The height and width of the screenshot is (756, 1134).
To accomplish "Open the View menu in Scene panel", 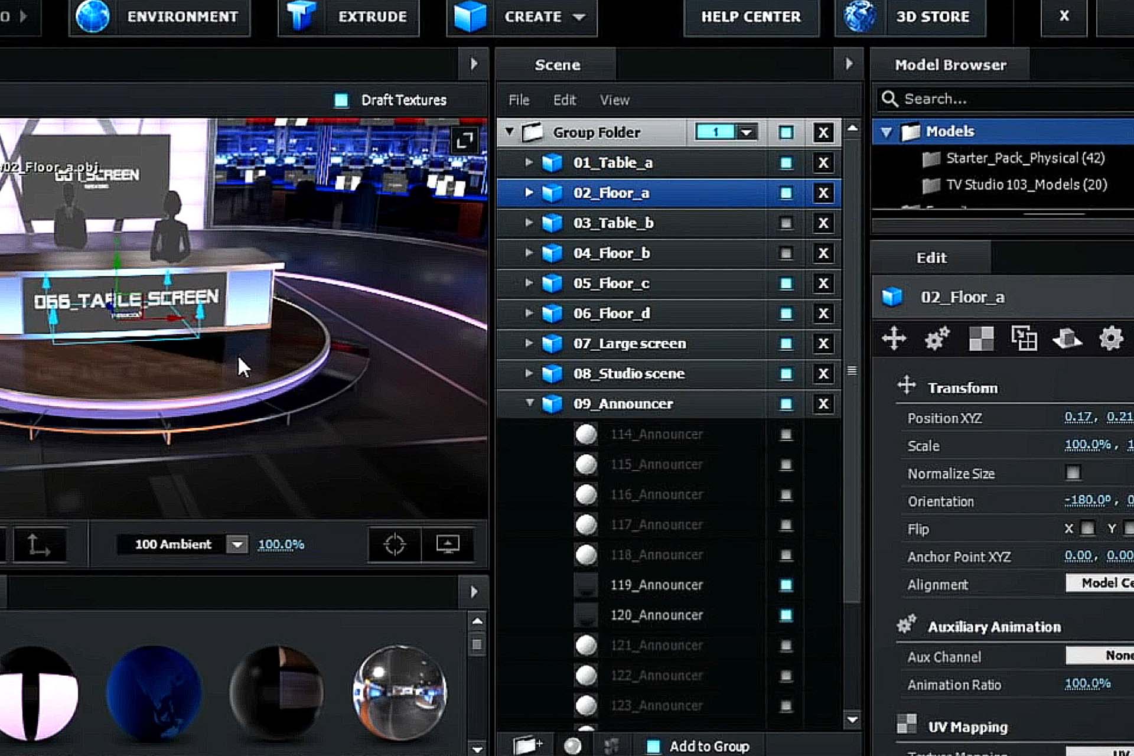I will (x=614, y=100).
